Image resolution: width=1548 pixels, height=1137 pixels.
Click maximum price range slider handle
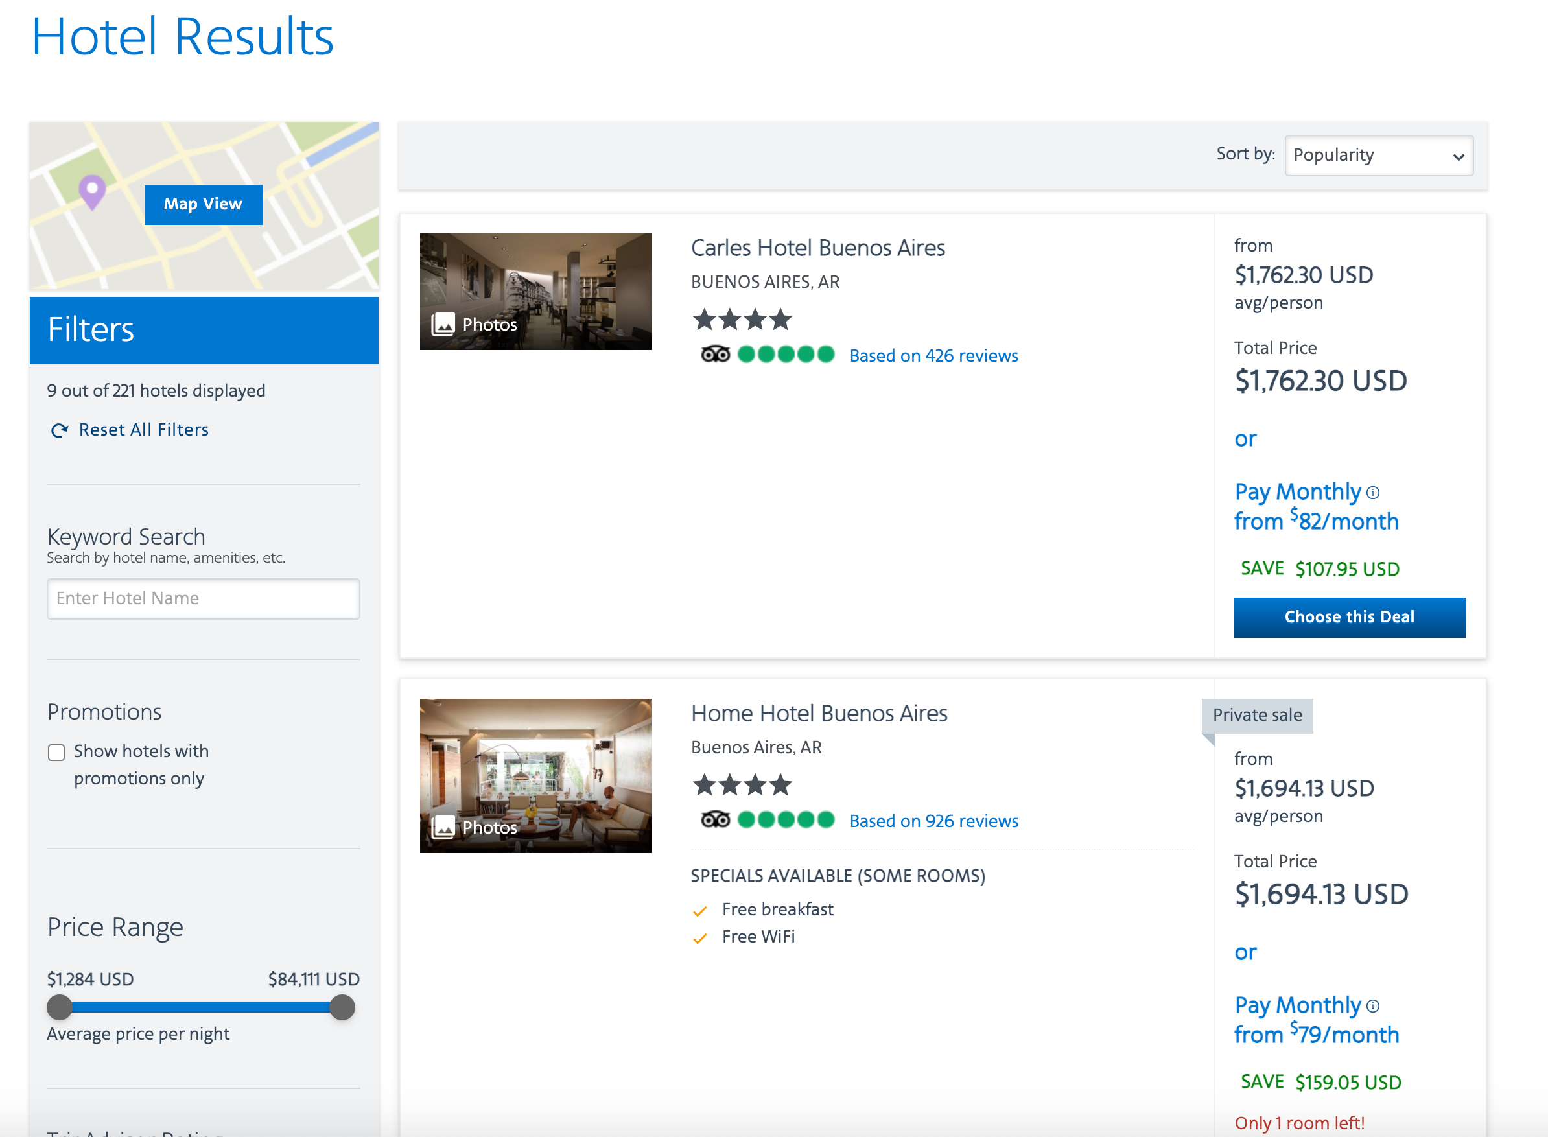342,1007
